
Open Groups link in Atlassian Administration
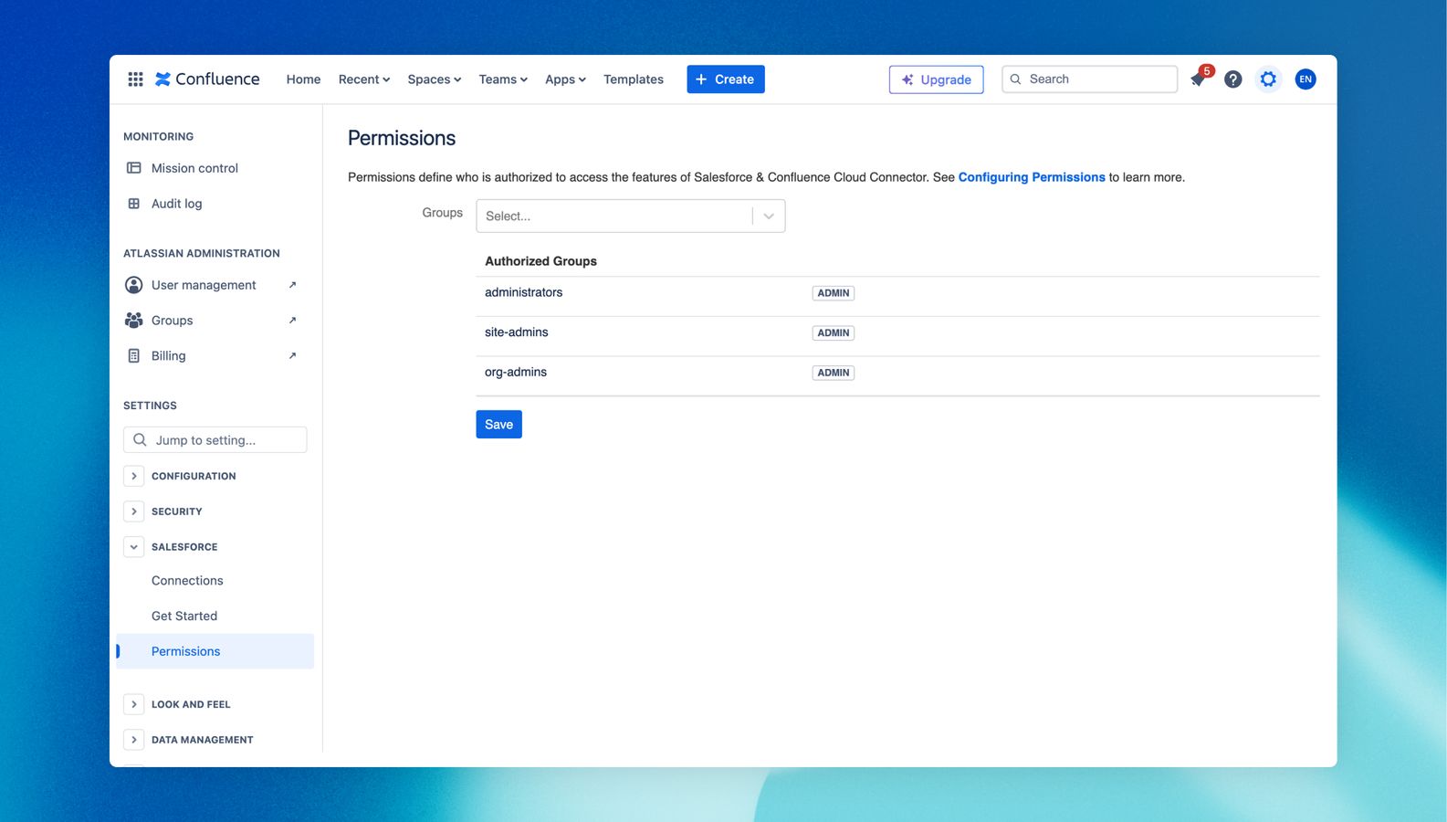click(x=172, y=321)
